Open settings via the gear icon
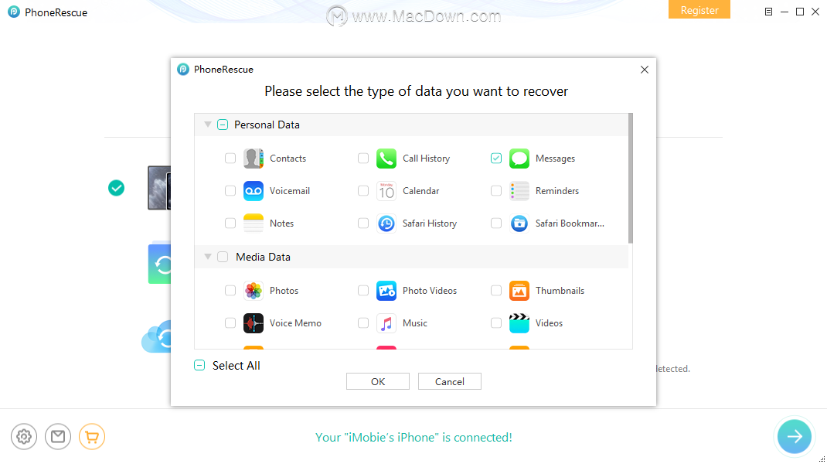827x464 pixels. pos(24,437)
